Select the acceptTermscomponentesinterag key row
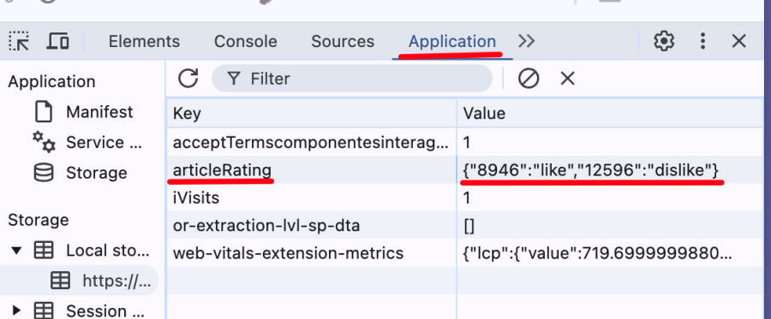Image resolution: width=771 pixels, height=319 pixels. tap(312, 143)
